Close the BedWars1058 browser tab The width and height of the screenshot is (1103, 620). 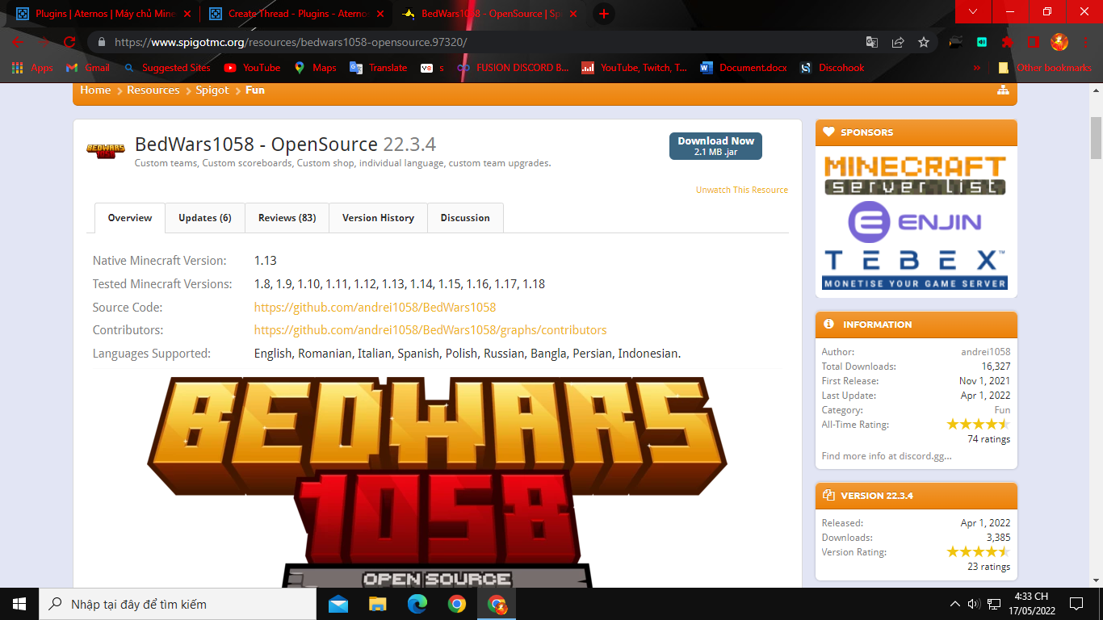pyautogui.click(x=573, y=14)
